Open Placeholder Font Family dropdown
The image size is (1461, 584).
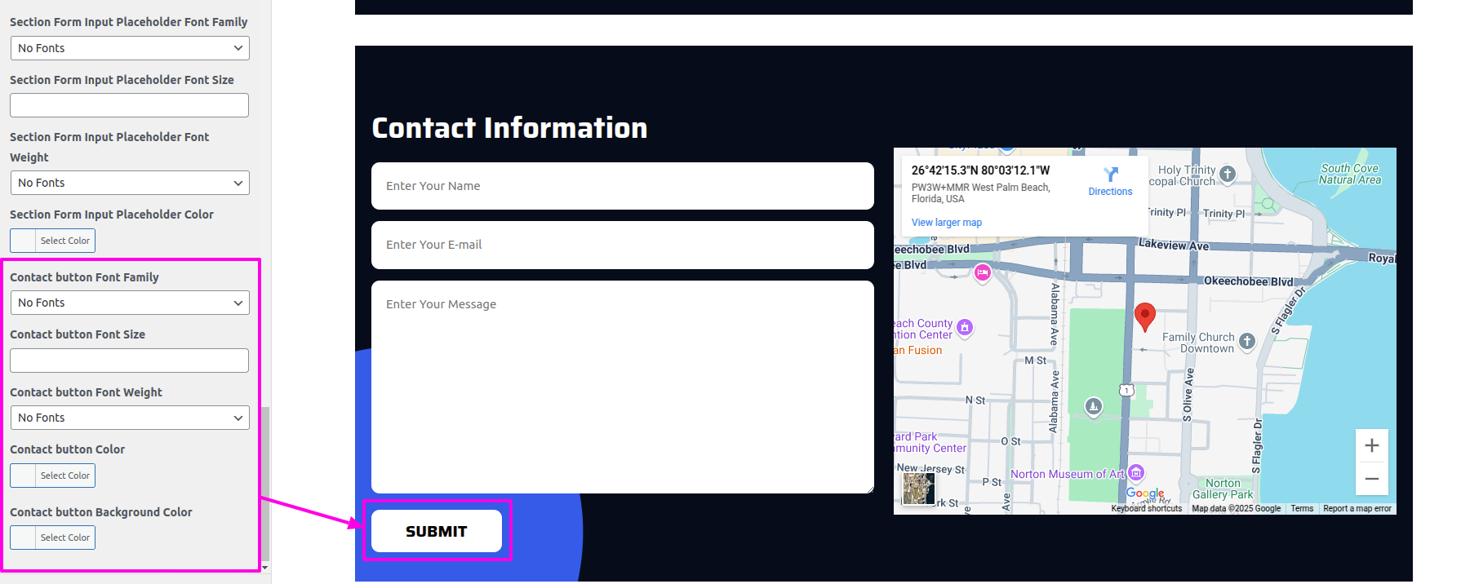click(x=130, y=48)
